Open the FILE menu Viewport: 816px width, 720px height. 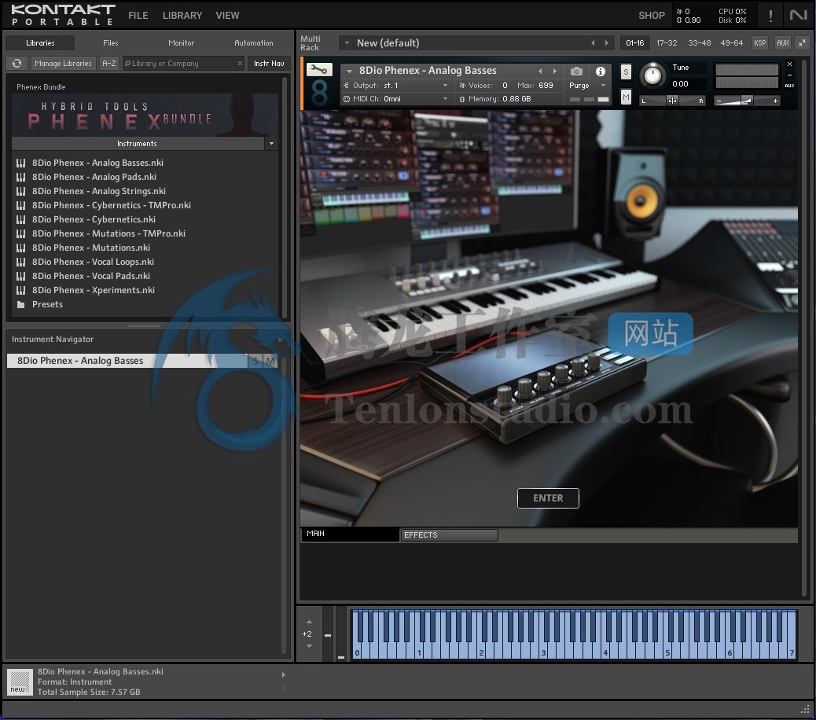tap(138, 16)
